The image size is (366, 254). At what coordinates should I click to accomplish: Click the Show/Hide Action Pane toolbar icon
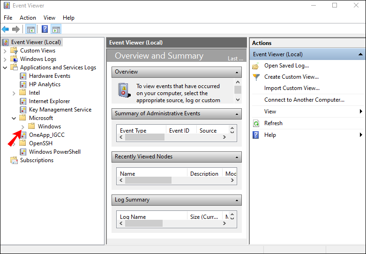coord(56,29)
